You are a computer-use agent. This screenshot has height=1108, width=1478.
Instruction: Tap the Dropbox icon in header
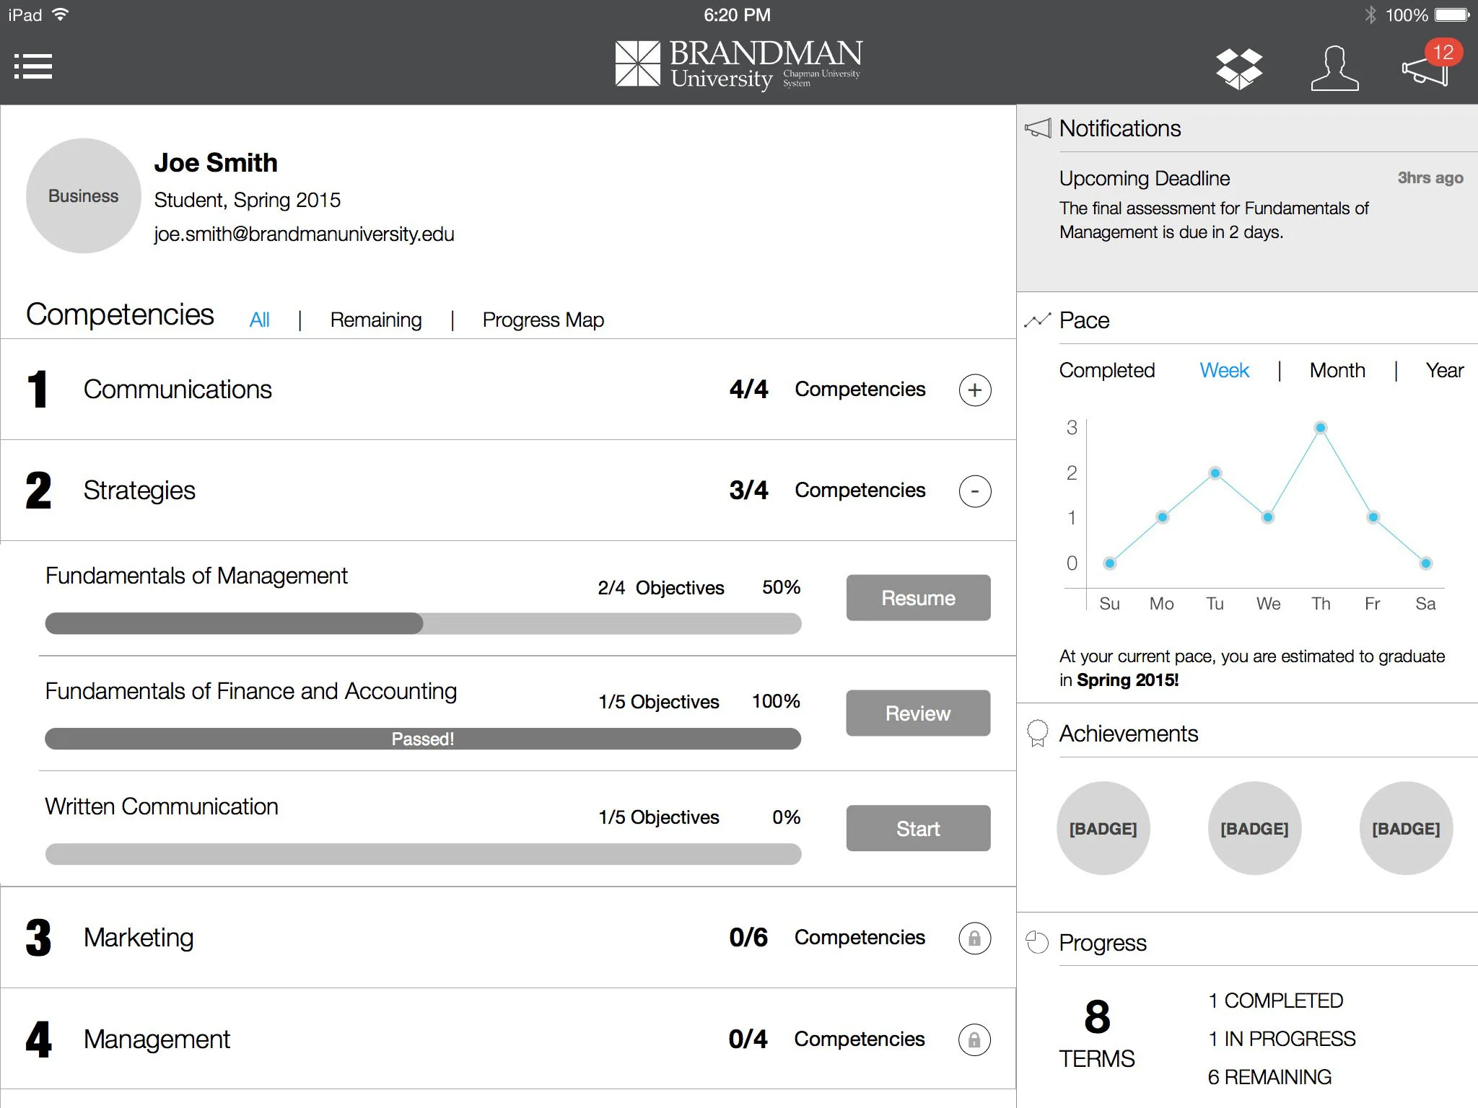(1238, 69)
